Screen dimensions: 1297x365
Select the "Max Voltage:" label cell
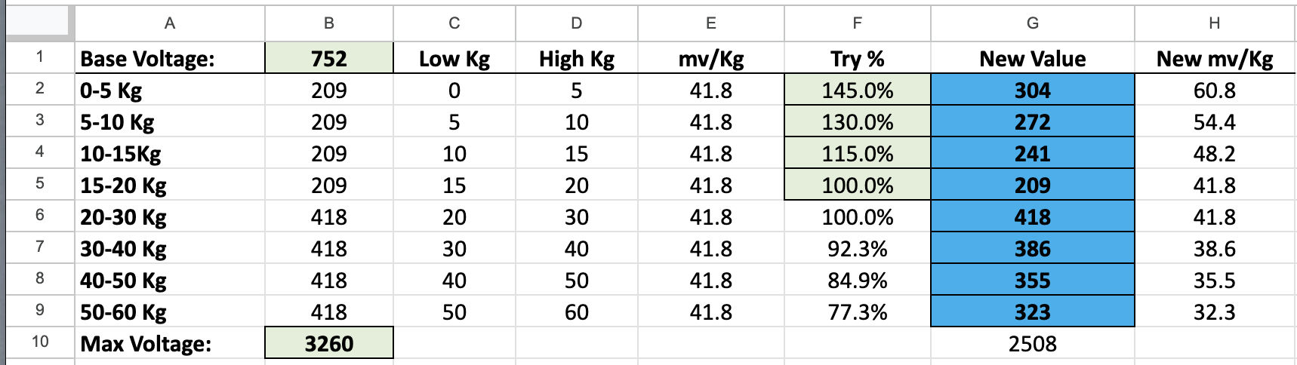(170, 344)
